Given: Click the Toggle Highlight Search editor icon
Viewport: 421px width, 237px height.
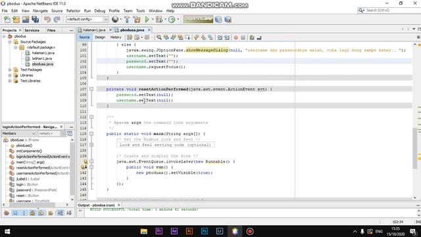Looking at the screenshot, I should point(180,38).
